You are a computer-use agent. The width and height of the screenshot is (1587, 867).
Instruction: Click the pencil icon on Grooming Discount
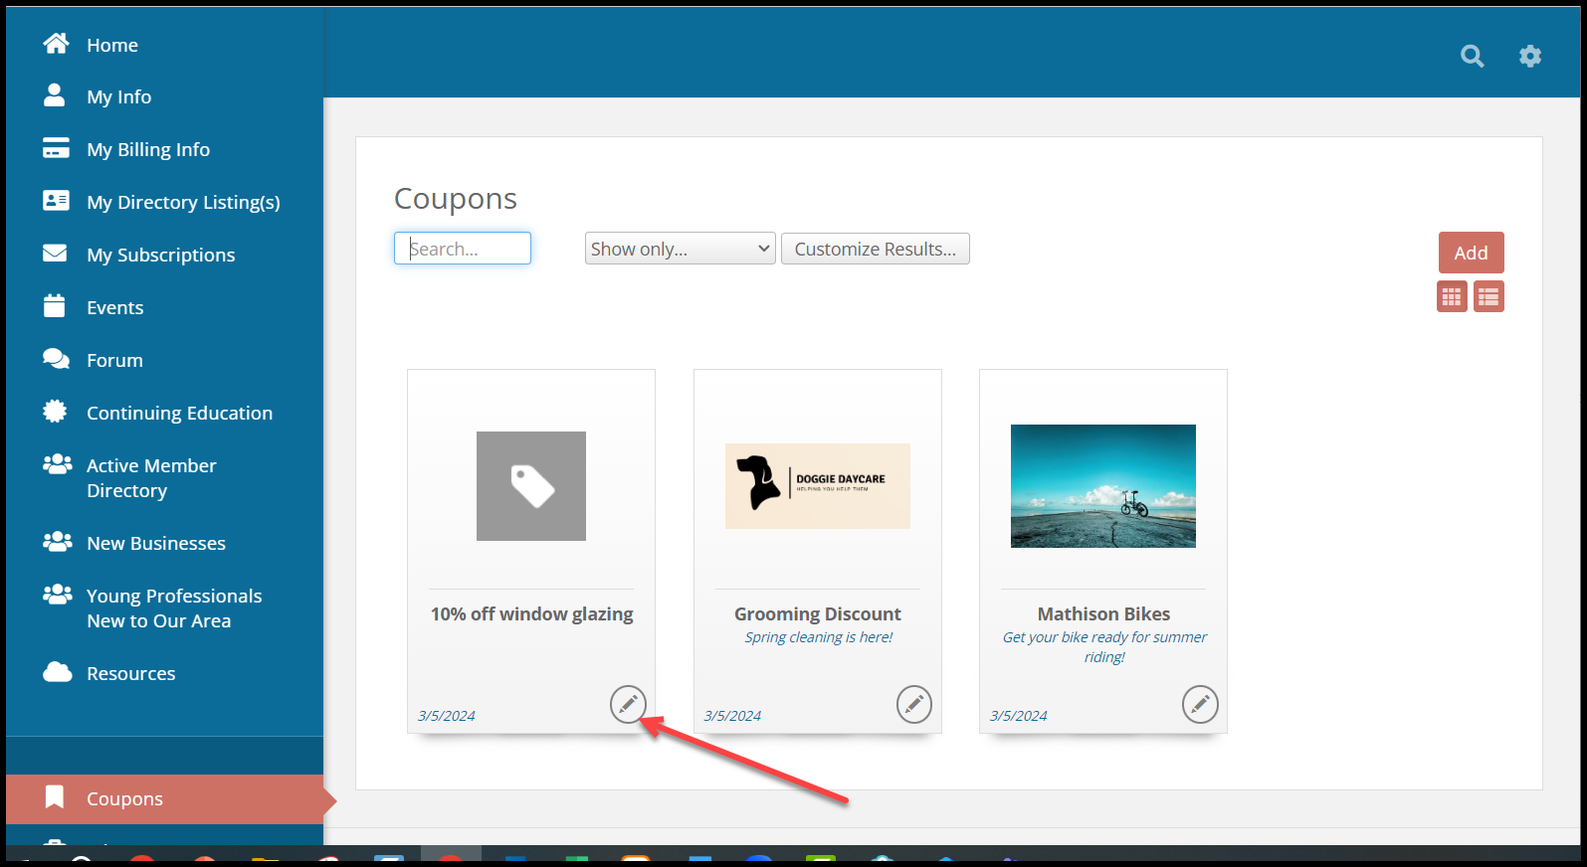[x=913, y=704]
